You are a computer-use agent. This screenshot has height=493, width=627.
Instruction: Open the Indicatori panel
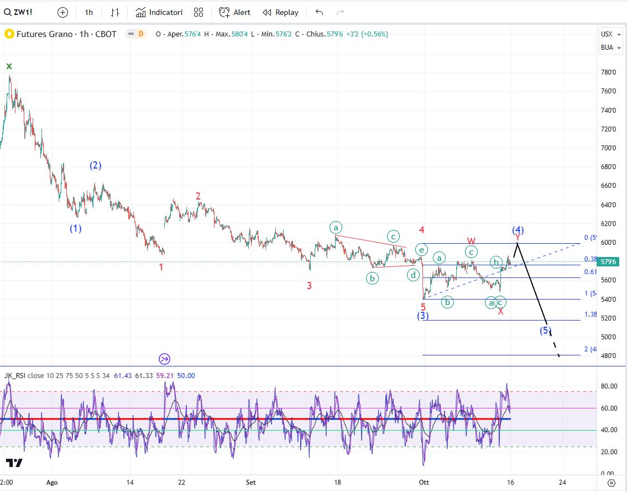pyautogui.click(x=159, y=12)
